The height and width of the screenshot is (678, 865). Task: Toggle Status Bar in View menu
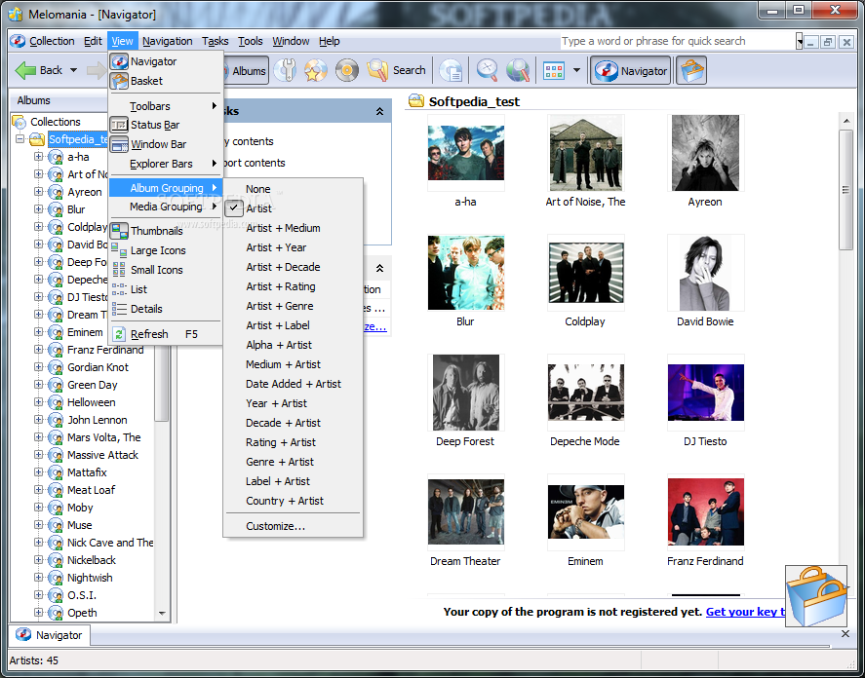point(166,125)
